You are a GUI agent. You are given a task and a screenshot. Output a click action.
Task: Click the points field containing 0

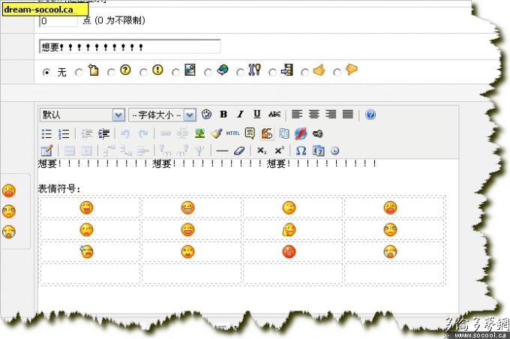pyautogui.click(x=58, y=21)
